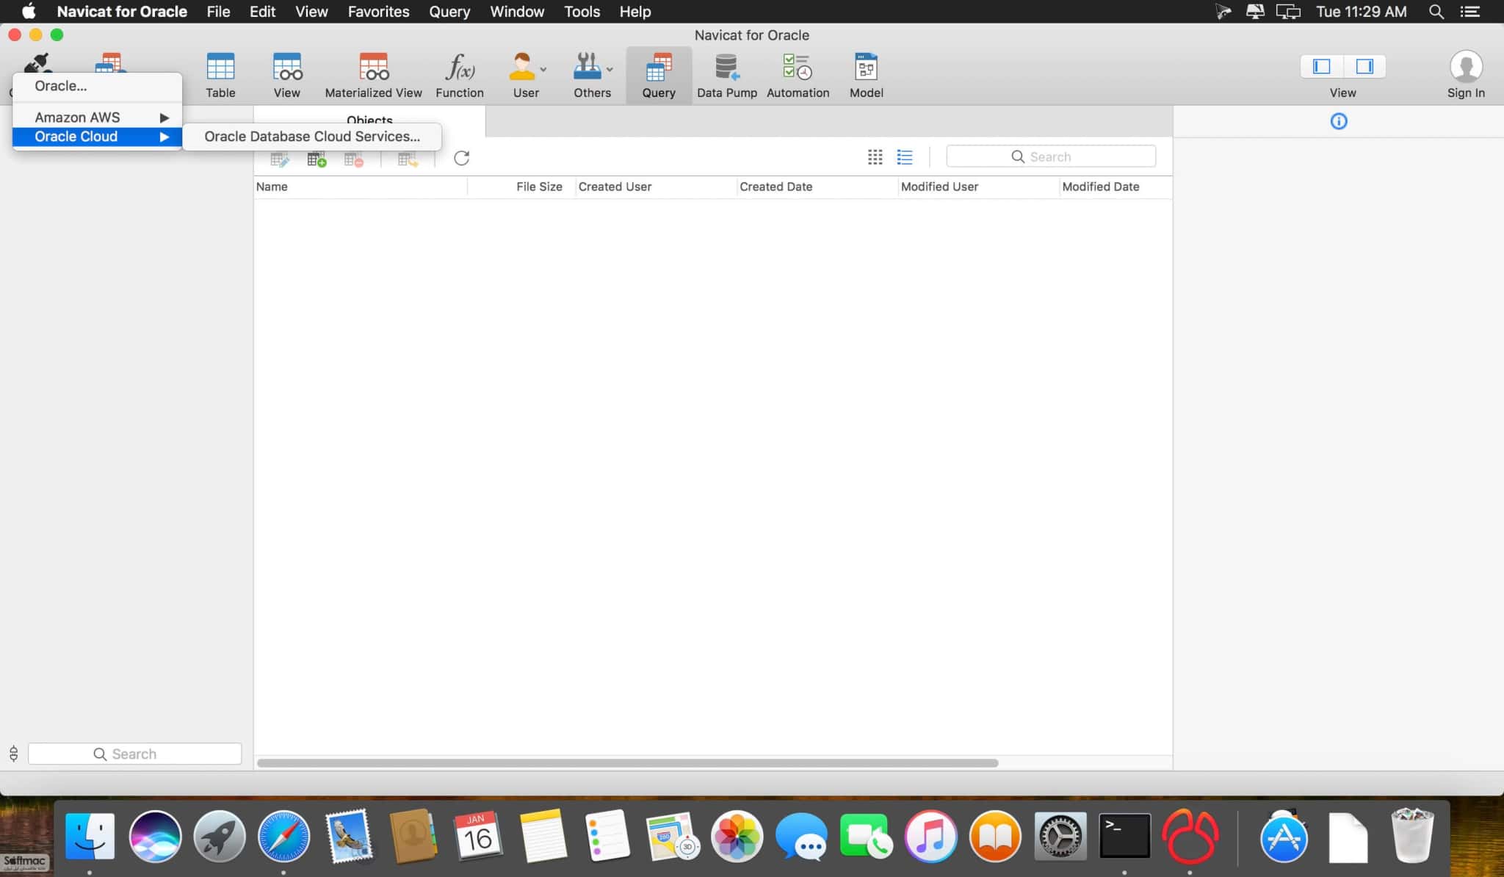
Task: Open Terminal from the Dock
Action: pyautogui.click(x=1124, y=836)
